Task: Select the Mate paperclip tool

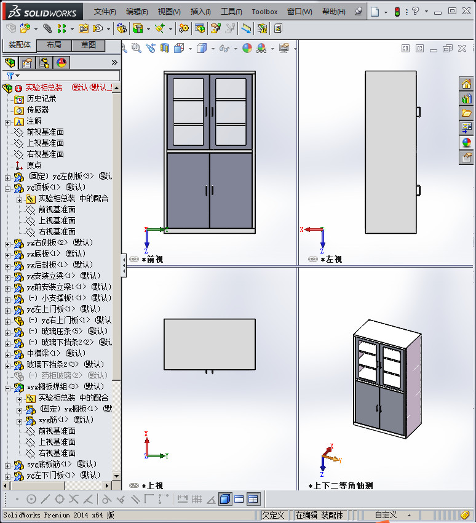Action: (x=47, y=29)
